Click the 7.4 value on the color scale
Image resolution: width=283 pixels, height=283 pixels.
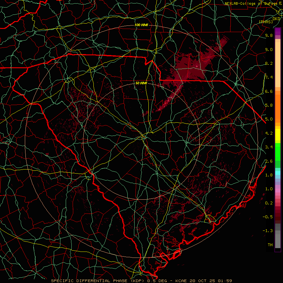click(269, 77)
